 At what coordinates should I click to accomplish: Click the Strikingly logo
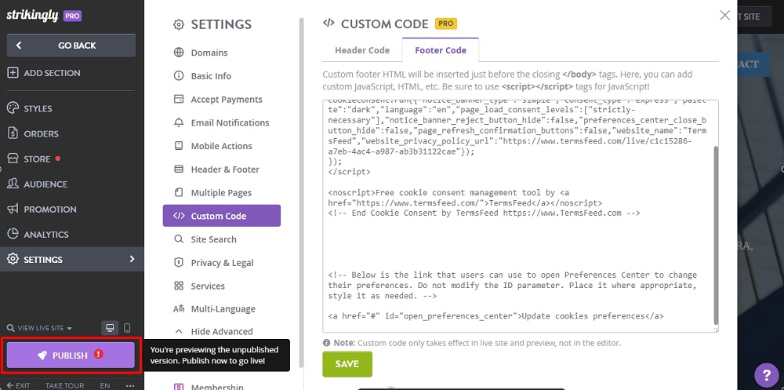pos(32,16)
